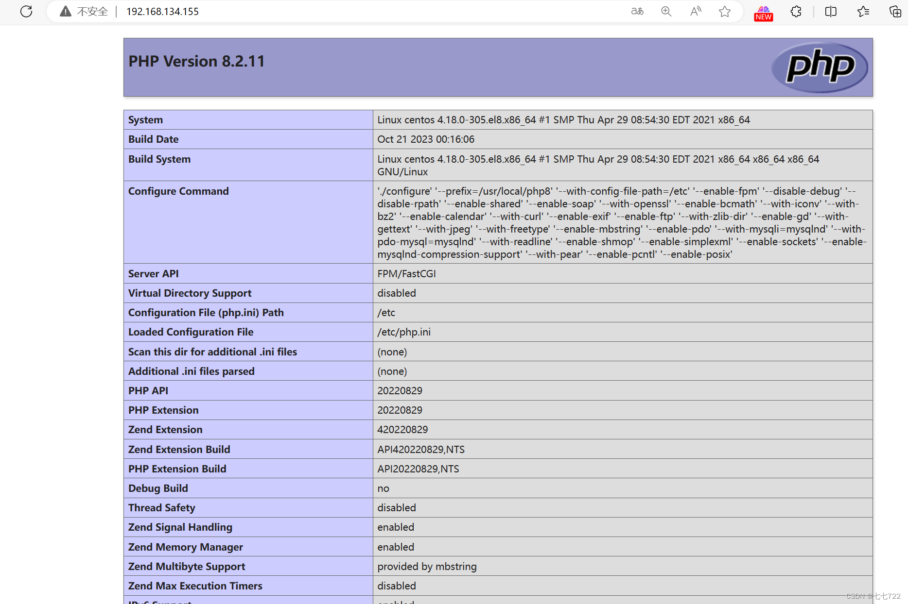This screenshot has width=908, height=604.
Task: Open the zoom magnifier icon
Action: tap(666, 11)
